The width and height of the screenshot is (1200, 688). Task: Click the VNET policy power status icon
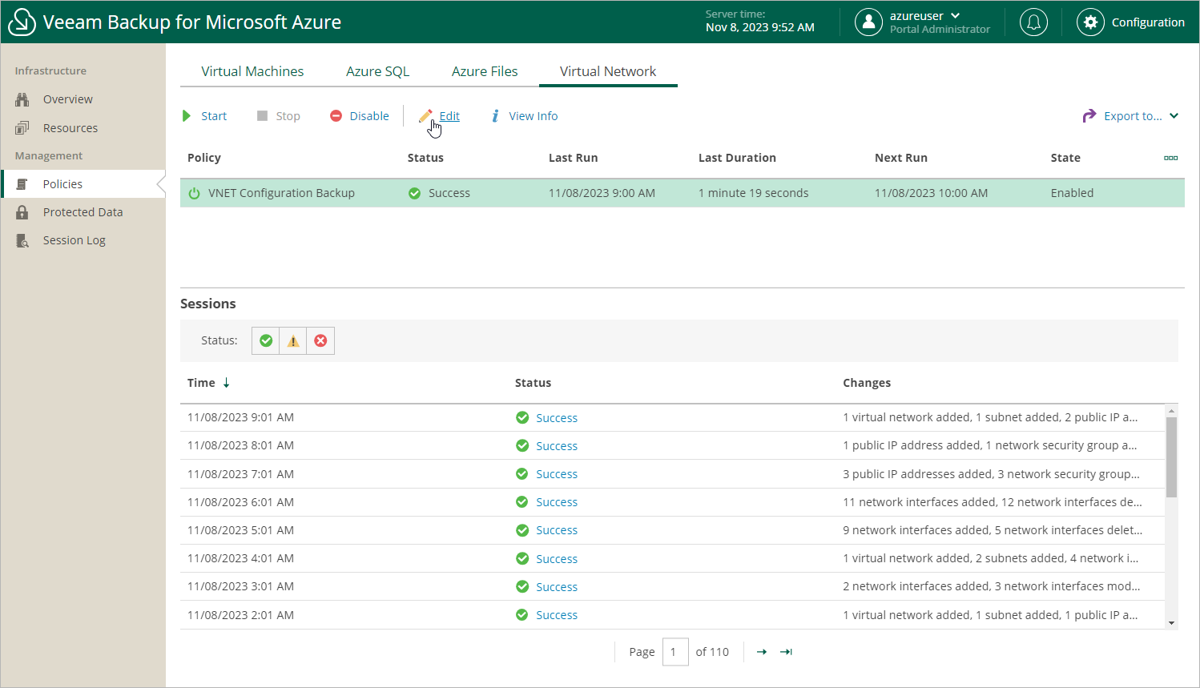[194, 193]
